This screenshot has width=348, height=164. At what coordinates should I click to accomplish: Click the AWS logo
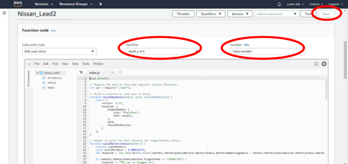pyautogui.click(x=17, y=4)
